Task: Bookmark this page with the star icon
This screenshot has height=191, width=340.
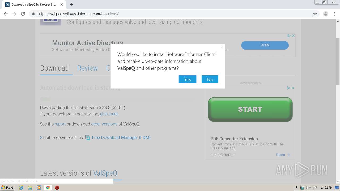Action: (315, 14)
